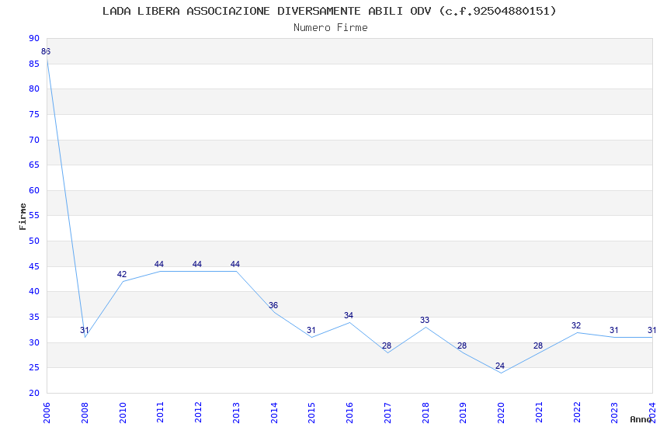
Task: Select the 2012 data point valued 44
Action: click(198, 271)
